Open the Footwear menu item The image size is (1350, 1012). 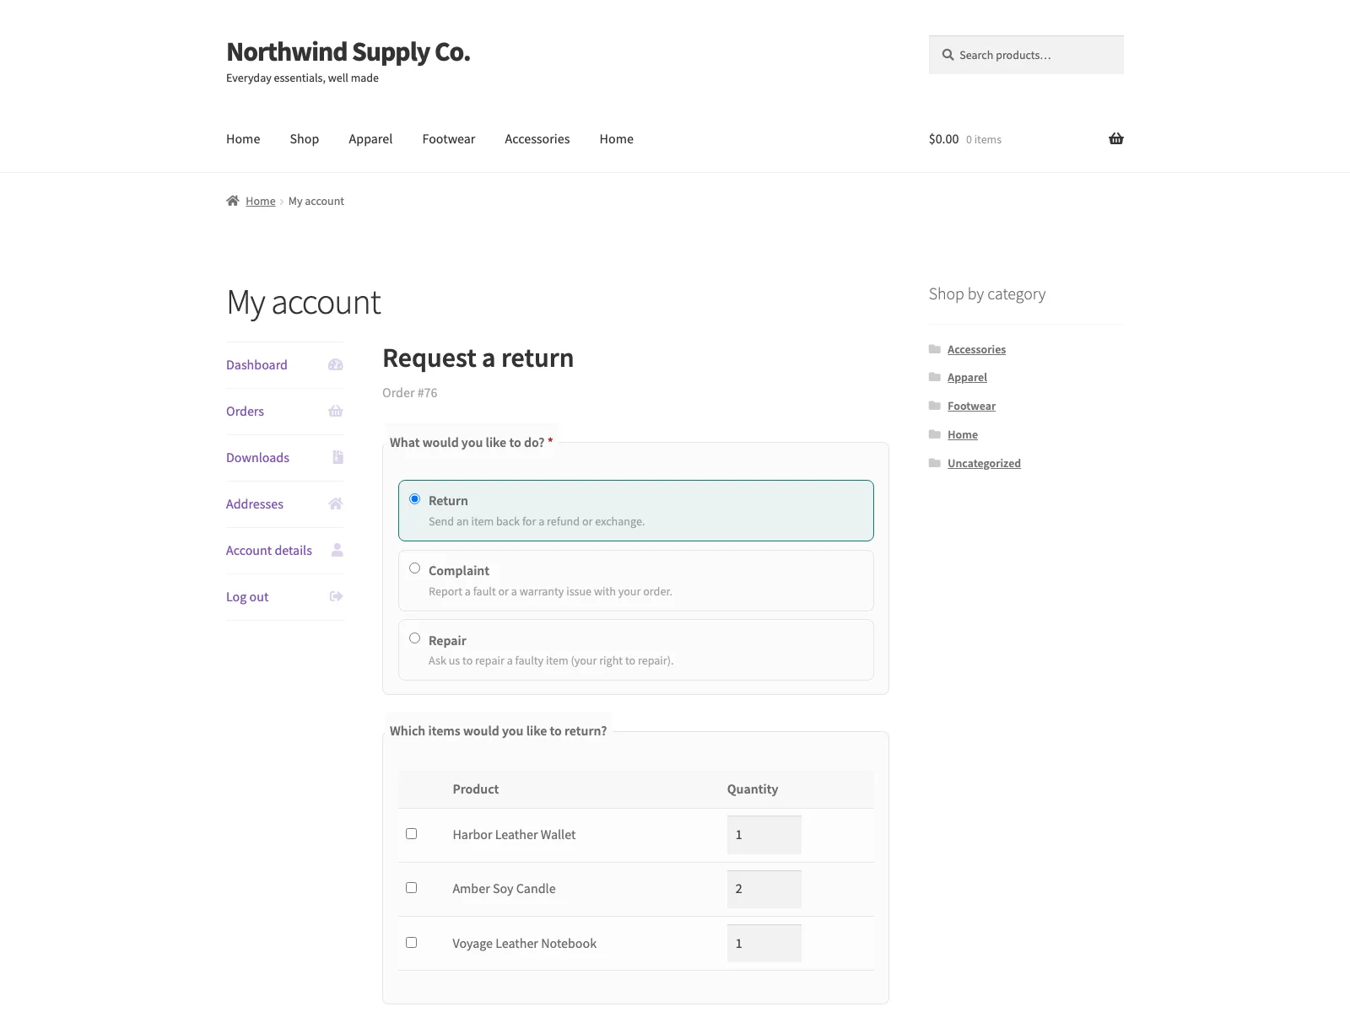[449, 139]
